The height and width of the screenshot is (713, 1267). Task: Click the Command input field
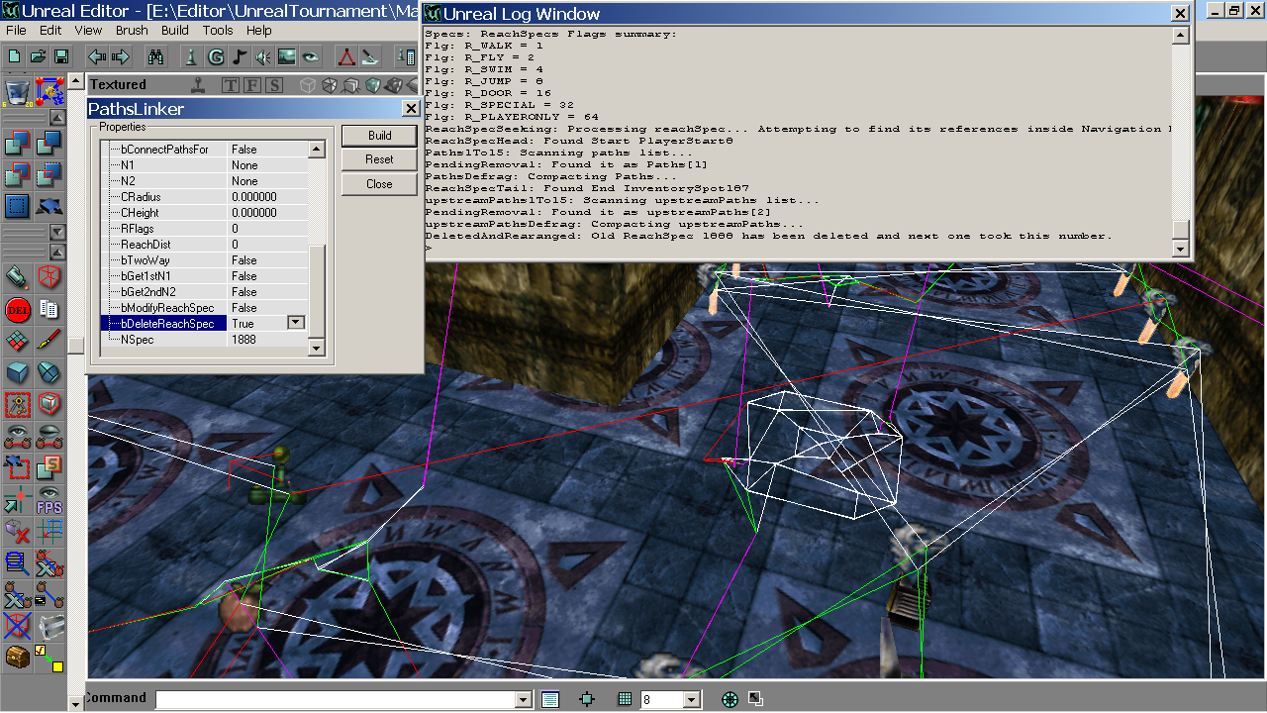[x=336, y=700]
